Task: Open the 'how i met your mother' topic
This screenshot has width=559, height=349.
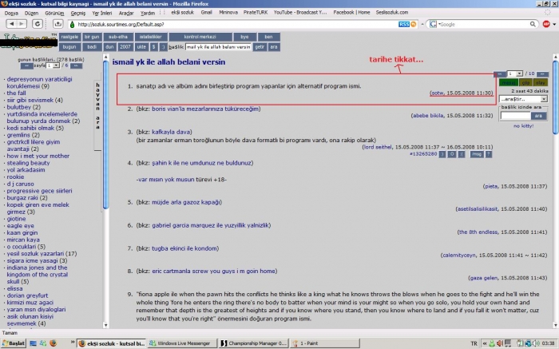Action: coord(38,156)
